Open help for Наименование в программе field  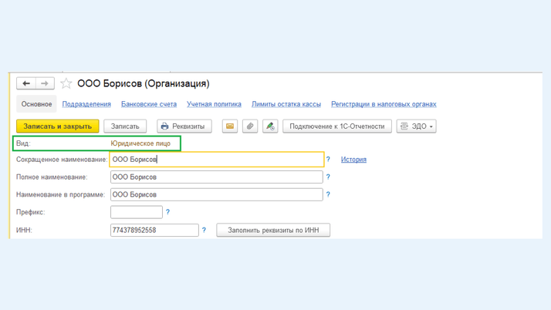tap(328, 194)
